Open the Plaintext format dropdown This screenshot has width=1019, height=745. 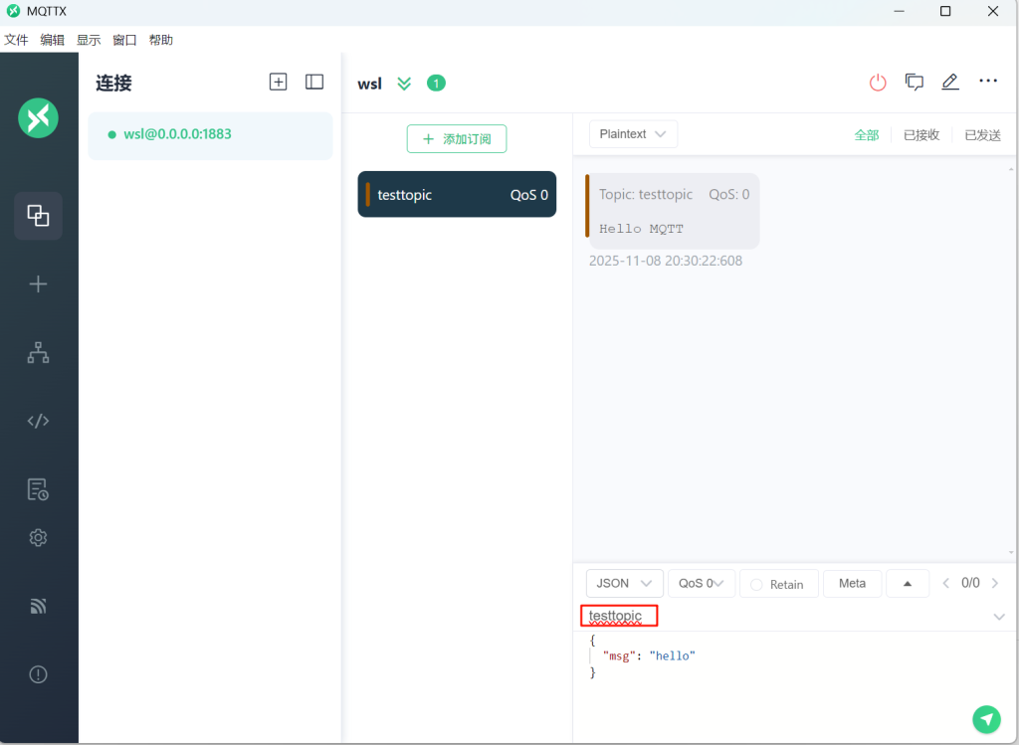[x=633, y=134]
